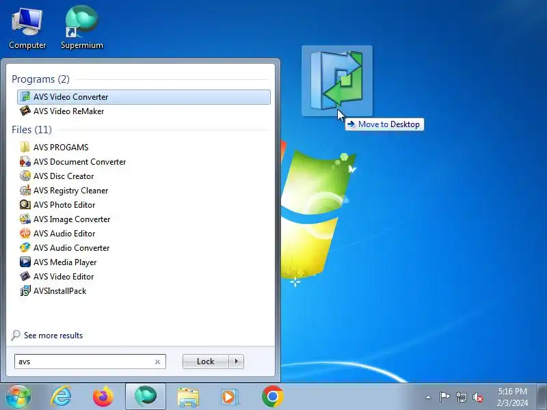The image size is (547, 410).
Task: Click the Windows Start orb
Action: click(18, 396)
